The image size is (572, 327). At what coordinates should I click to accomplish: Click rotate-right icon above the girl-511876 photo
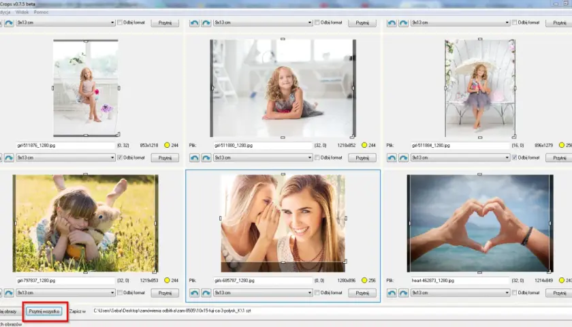click(9, 22)
